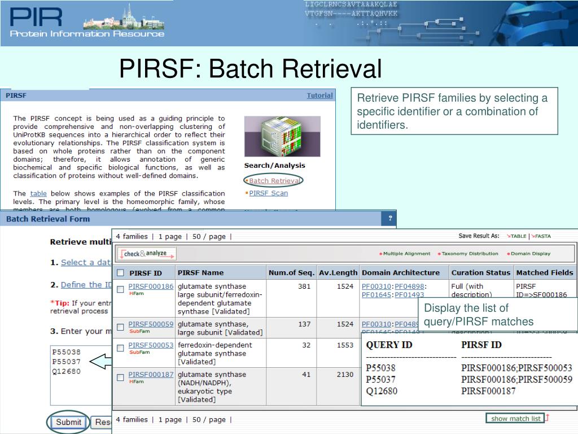
Task: Click inside the ID entry text area
Action: (x=81, y=375)
